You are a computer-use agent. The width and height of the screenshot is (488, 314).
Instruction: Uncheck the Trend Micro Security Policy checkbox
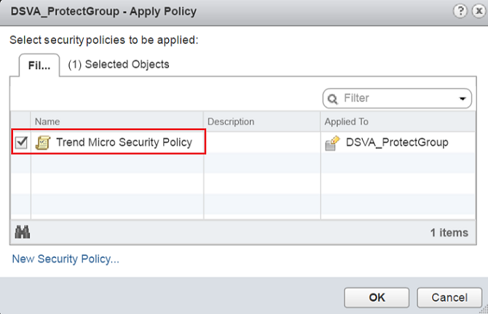point(21,142)
